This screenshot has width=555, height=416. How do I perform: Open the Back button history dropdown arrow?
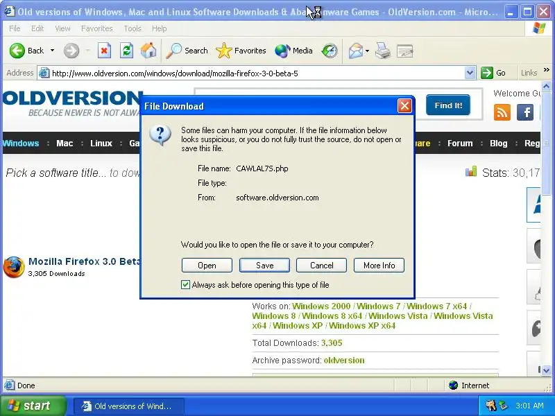pos(53,51)
